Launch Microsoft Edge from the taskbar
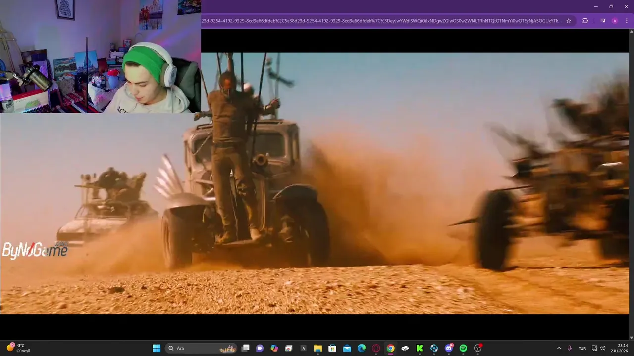 (362, 348)
